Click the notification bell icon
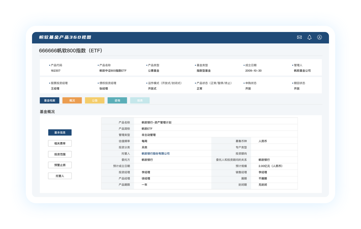This screenshot has width=361, height=229. pyautogui.click(x=309, y=37)
